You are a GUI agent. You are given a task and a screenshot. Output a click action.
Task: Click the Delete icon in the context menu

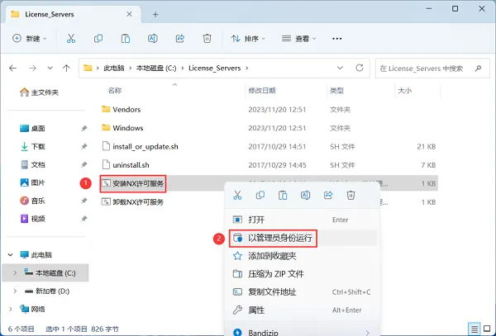click(351, 195)
